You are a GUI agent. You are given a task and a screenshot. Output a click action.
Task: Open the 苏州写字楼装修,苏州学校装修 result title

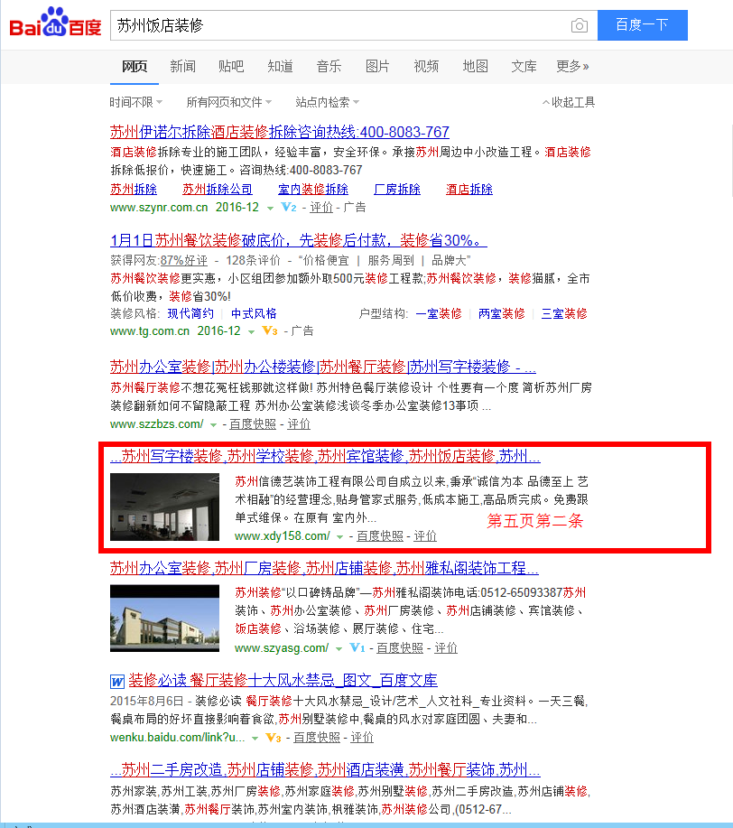(325, 456)
